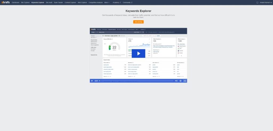Open the Academy external link
The image size is (273, 131).
(117, 3)
